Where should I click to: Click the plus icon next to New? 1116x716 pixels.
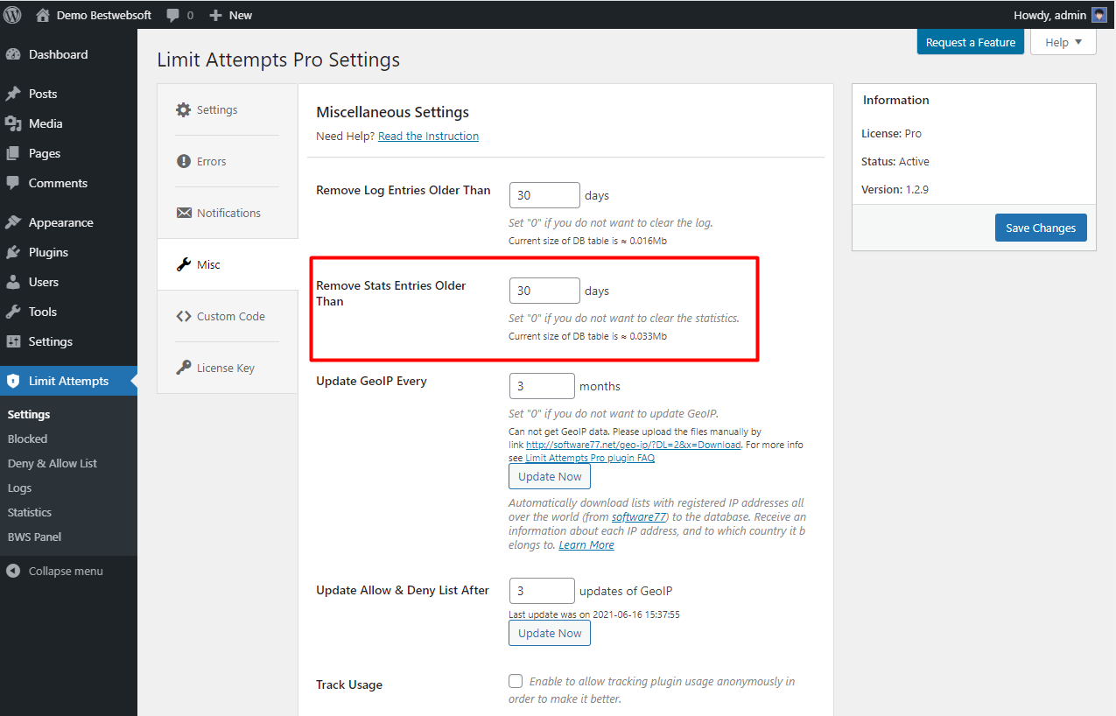point(215,15)
